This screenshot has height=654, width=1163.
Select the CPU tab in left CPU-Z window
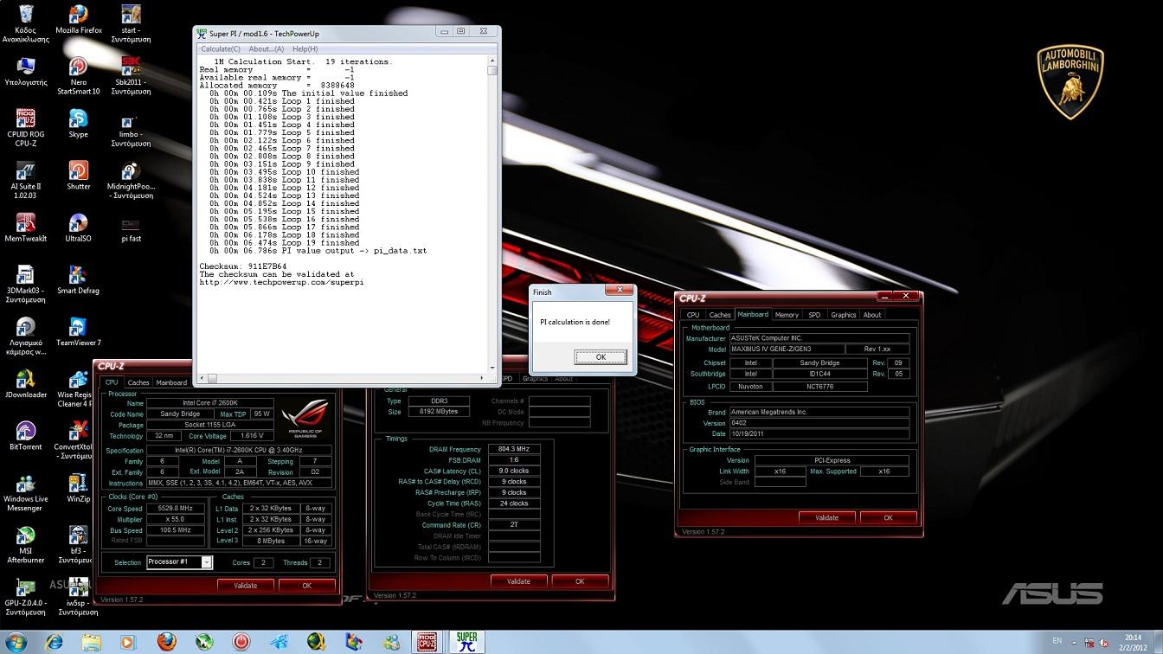pyautogui.click(x=112, y=382)
